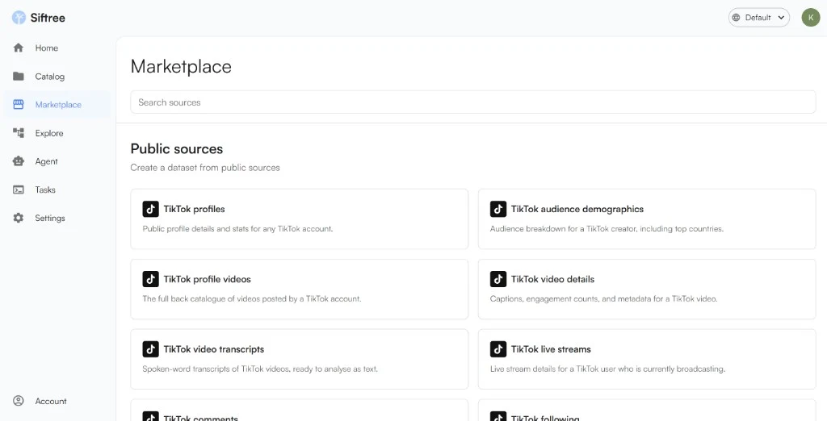Click the Home house icon

click(19, 48)
